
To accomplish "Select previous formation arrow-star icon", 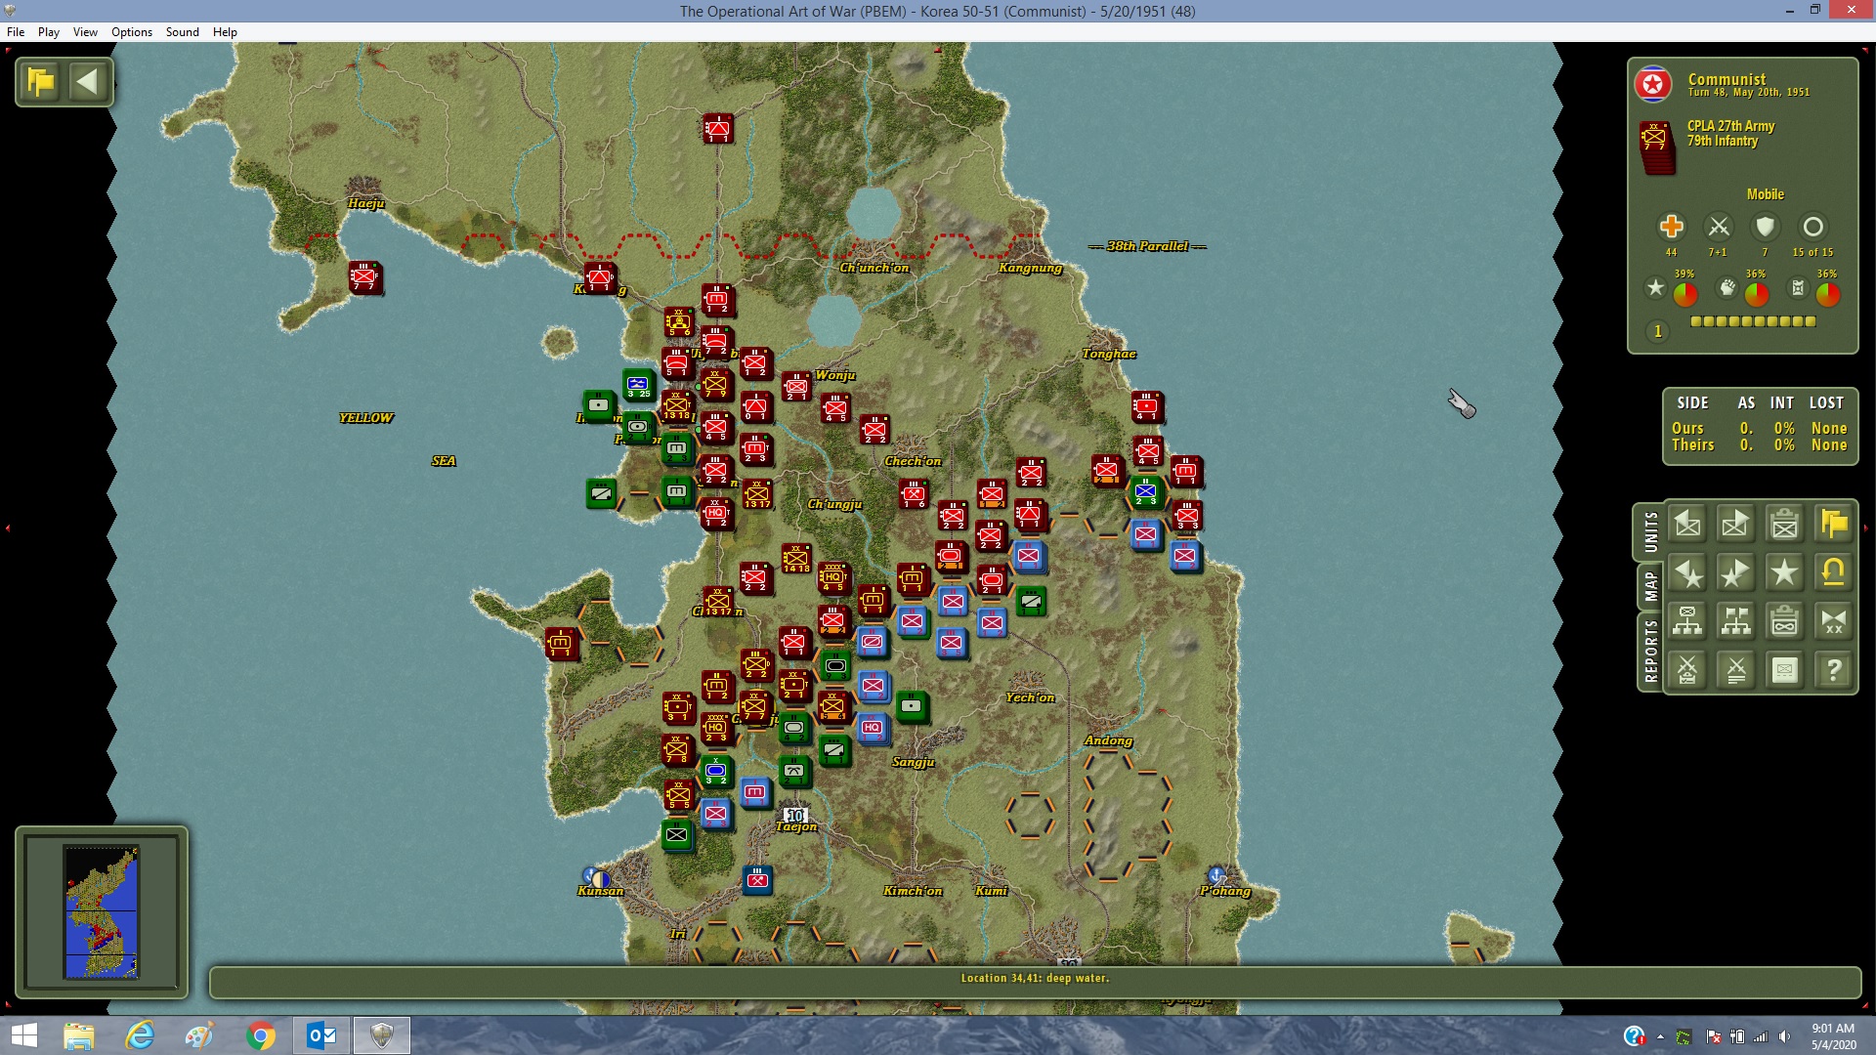I will coord(1687,573).
